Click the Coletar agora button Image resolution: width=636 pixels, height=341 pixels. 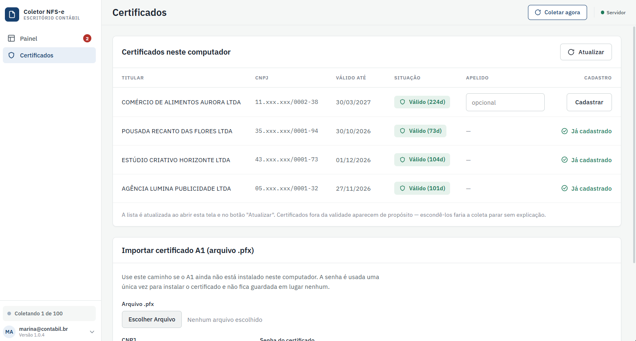(557, 12)
